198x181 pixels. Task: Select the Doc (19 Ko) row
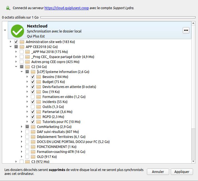click(x=51, y=92)
